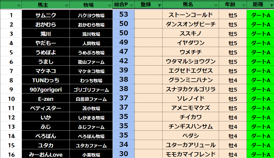Click the 総合P column filter icon
This screenshot has width=274, height=158.
tap(132, 5)
